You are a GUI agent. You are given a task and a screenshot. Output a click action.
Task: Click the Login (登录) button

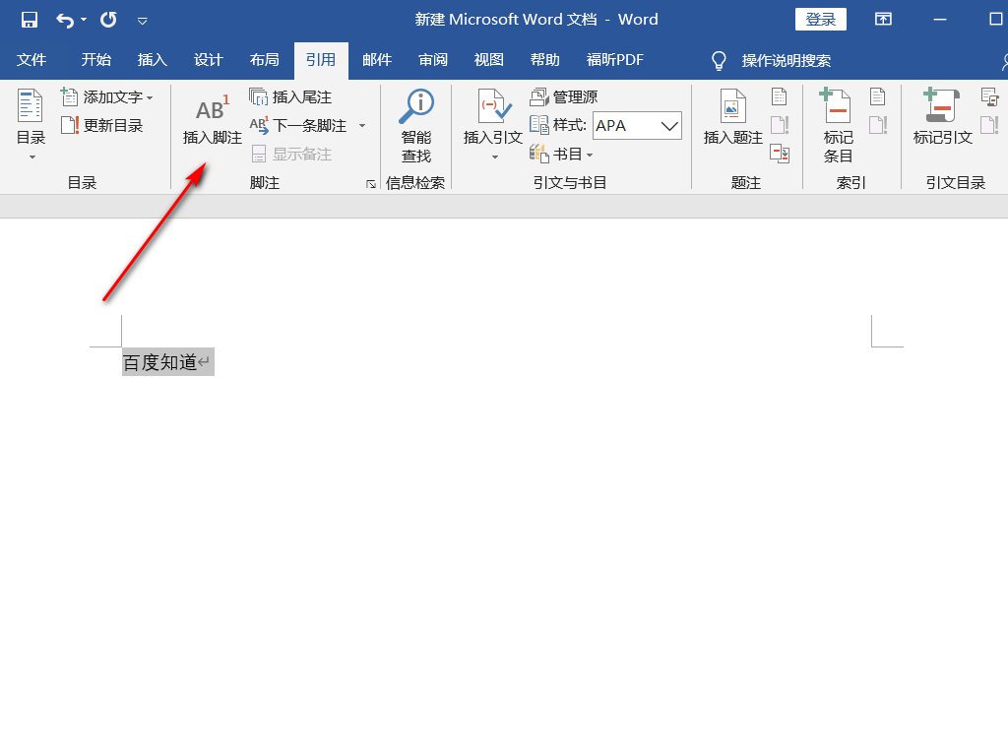coord(820,20)
